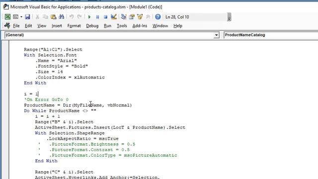Open the Window menu
The image size is (318, 179).
(160, 26)
